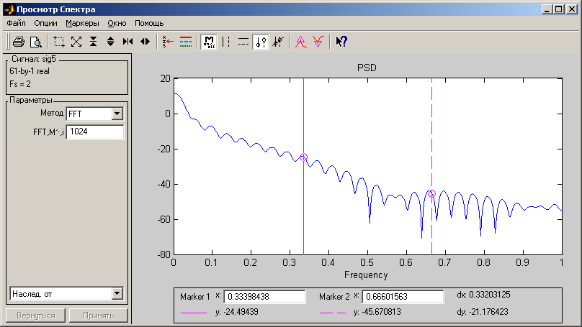Close the Просмотр Спектра window
This screenshot has height=327, width=582.
tap(572, 9)
